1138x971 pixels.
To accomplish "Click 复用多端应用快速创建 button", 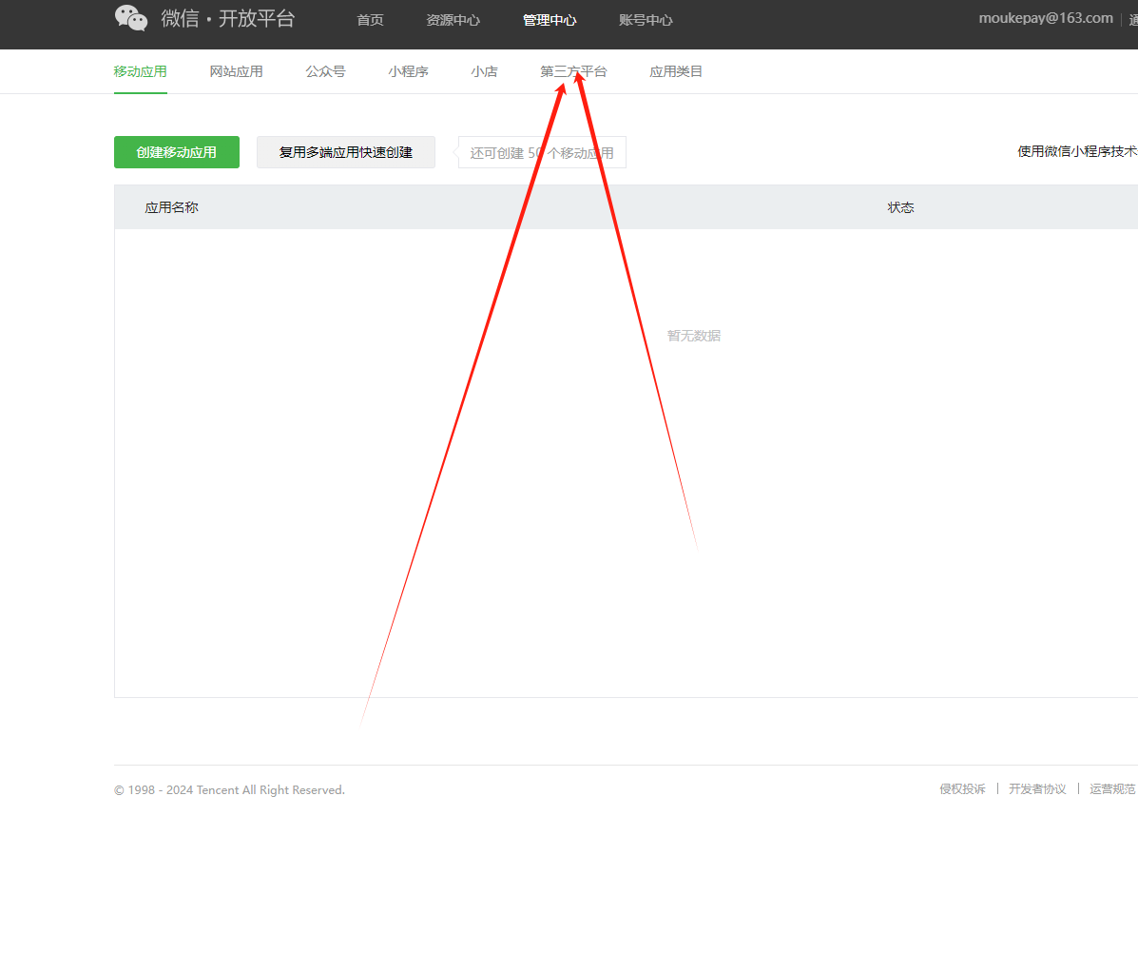I will pos(346,152).
